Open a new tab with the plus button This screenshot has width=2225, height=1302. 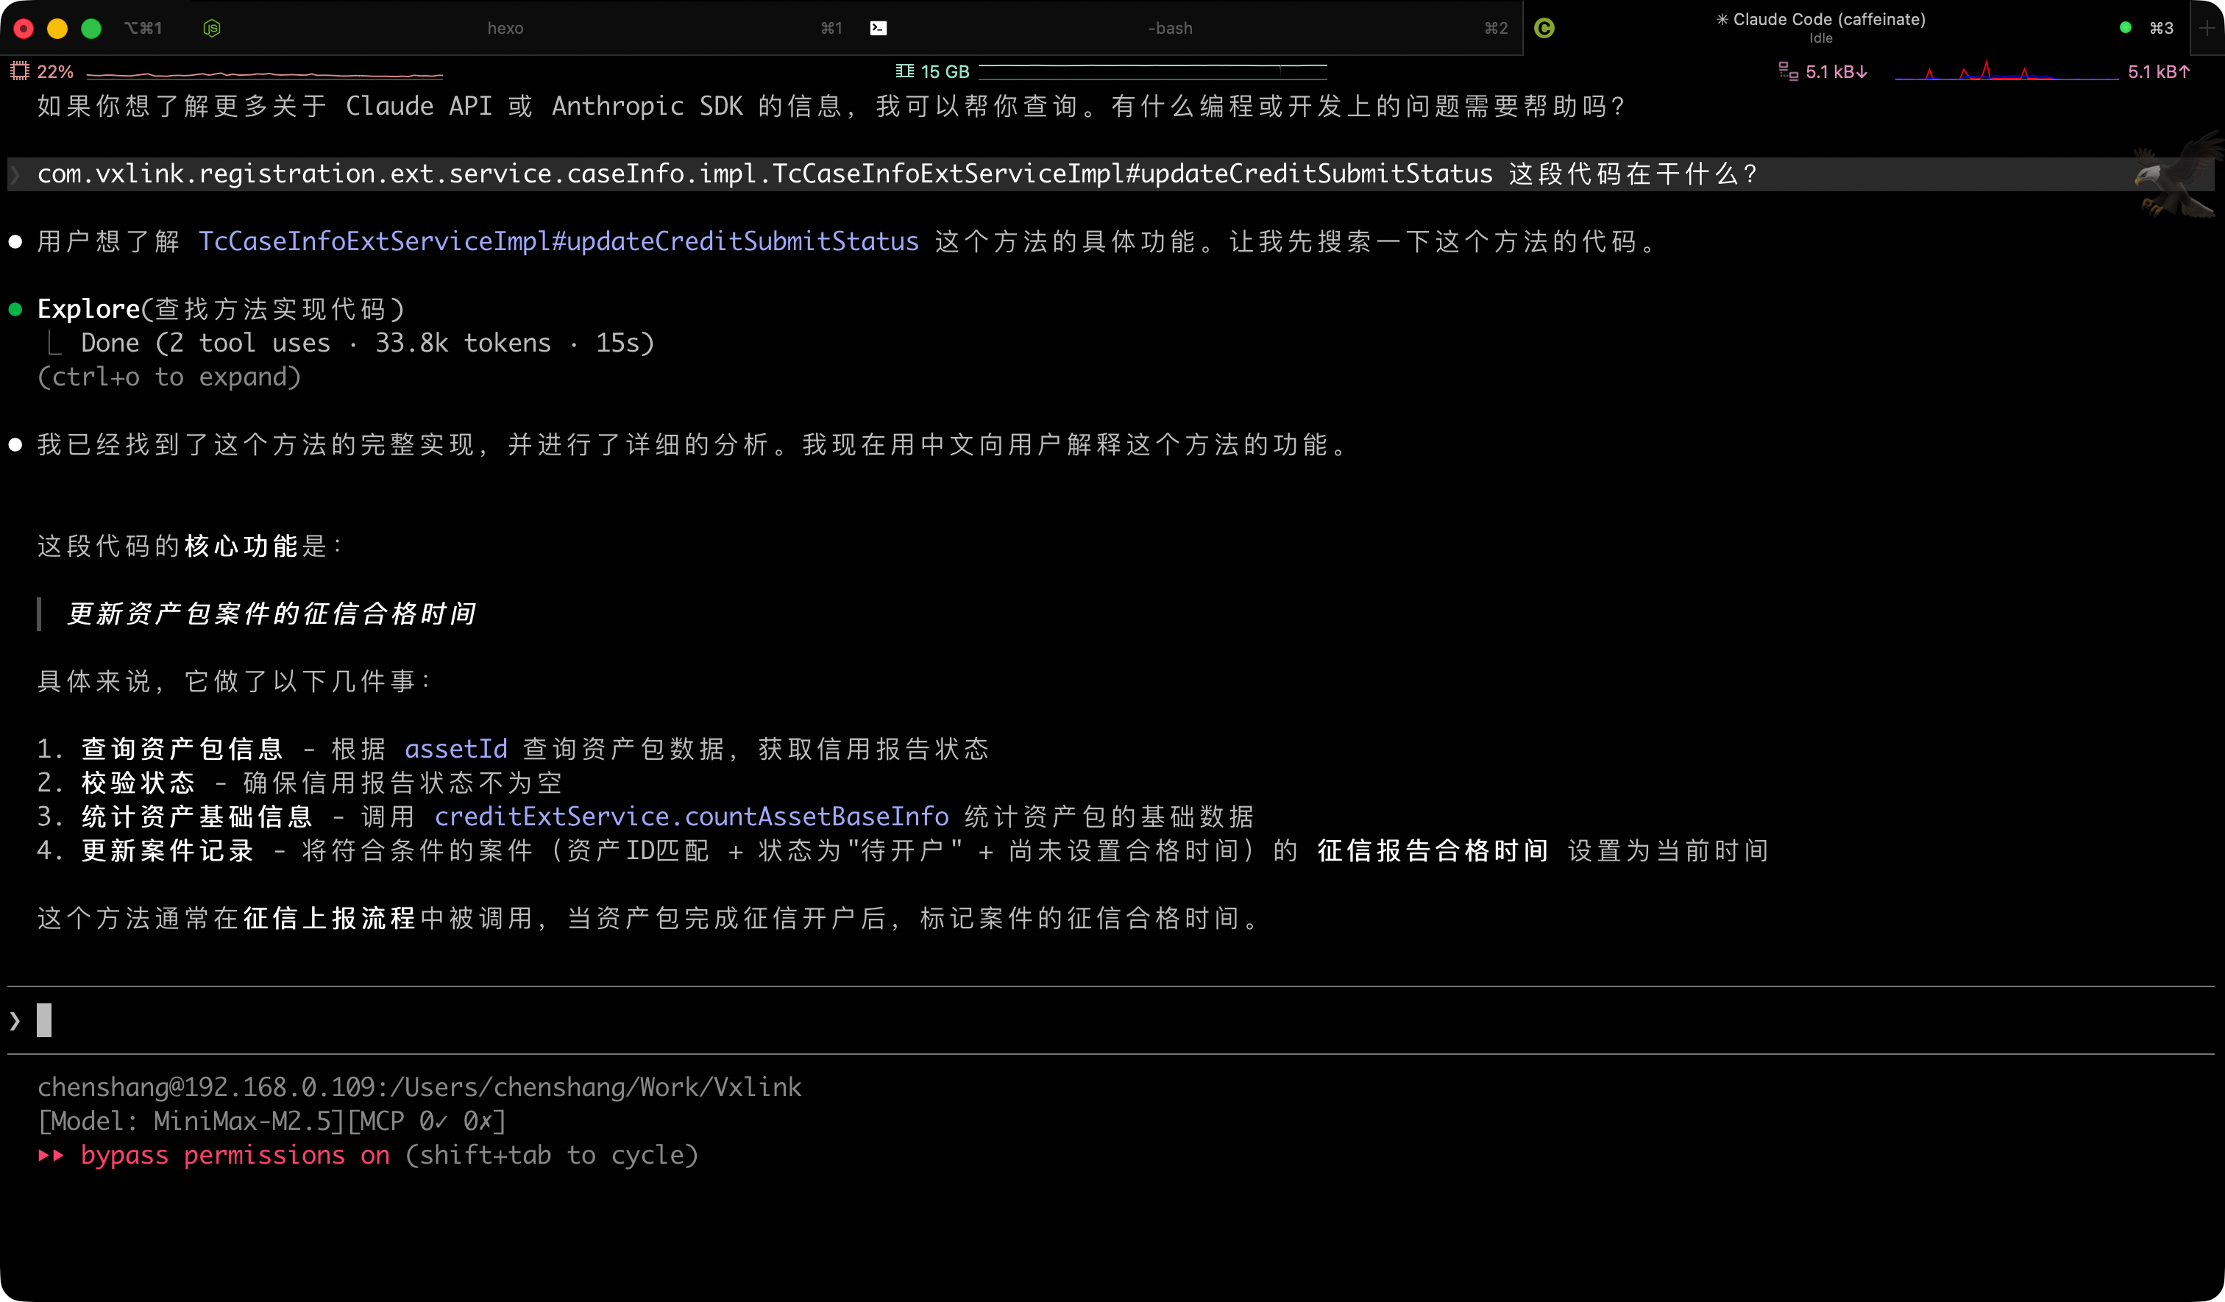pos(2207,28)
